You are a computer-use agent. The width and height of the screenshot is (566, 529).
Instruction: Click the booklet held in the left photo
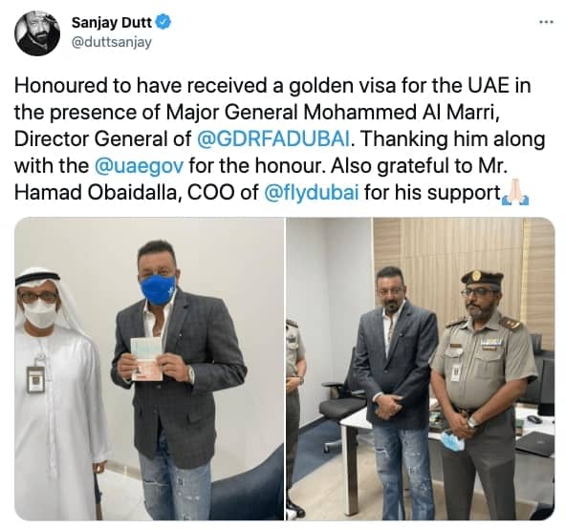coord(146,359)
